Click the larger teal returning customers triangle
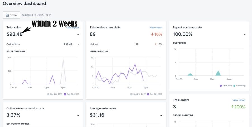This screenshot has width=252, height=127. (218, 73)
